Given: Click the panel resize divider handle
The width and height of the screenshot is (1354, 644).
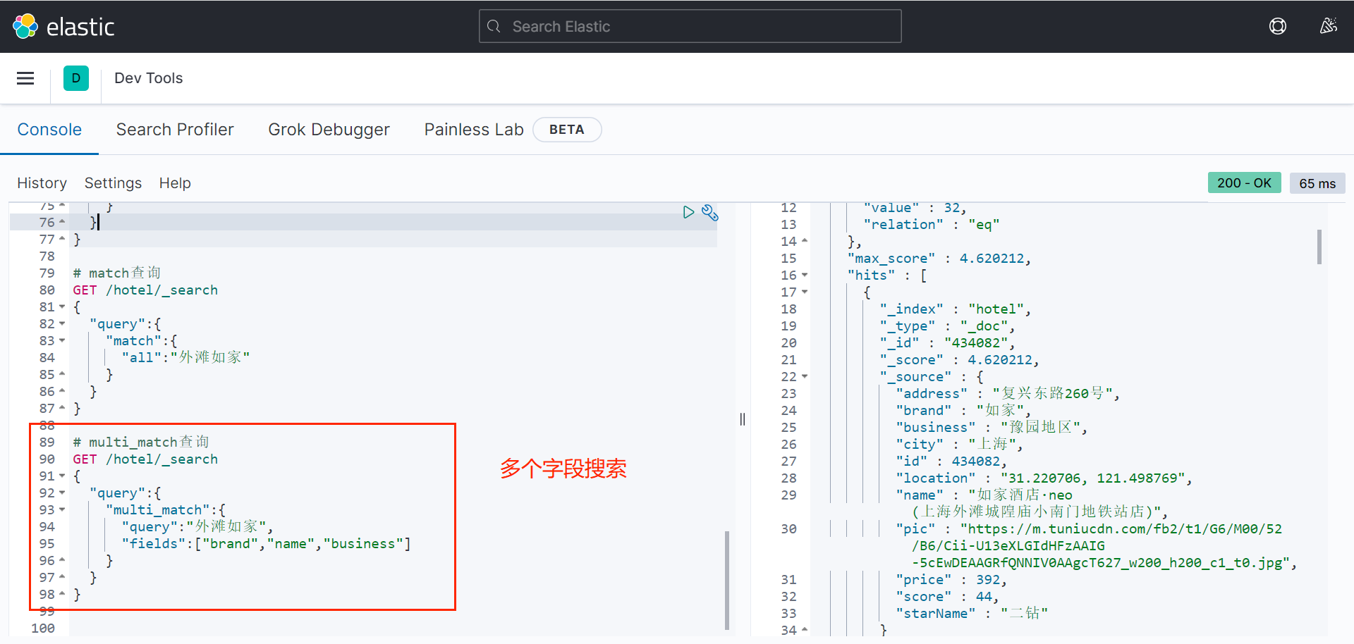Looking at the screenshot, I should (x=743, y=419).
